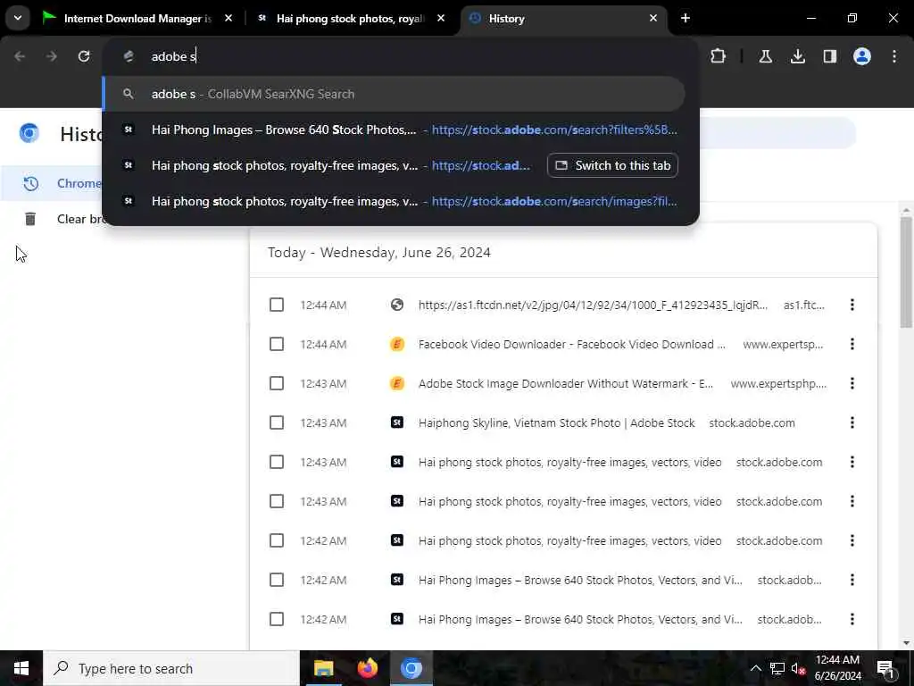Close the History tab

click(x=653, y=19)
